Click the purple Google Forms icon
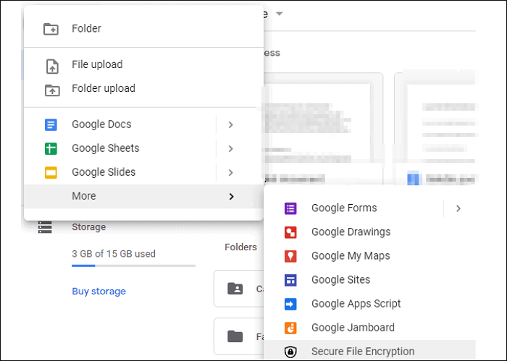 (x=290, y=208)
